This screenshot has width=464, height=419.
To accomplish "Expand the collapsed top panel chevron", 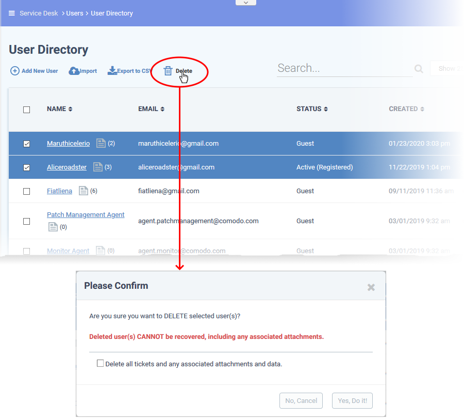I will pos(246,3).
